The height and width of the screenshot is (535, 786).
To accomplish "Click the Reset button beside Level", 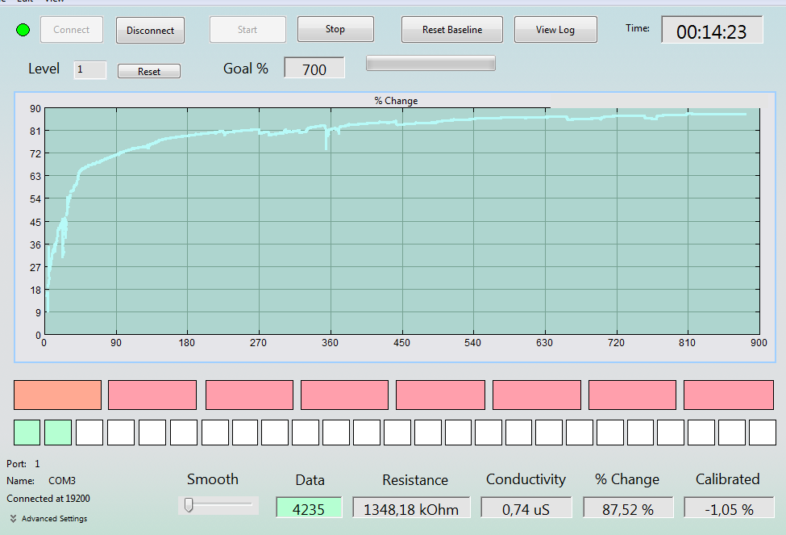I will click(149, 71).
